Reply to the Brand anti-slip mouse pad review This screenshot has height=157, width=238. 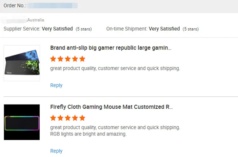(x=56, y=85)
